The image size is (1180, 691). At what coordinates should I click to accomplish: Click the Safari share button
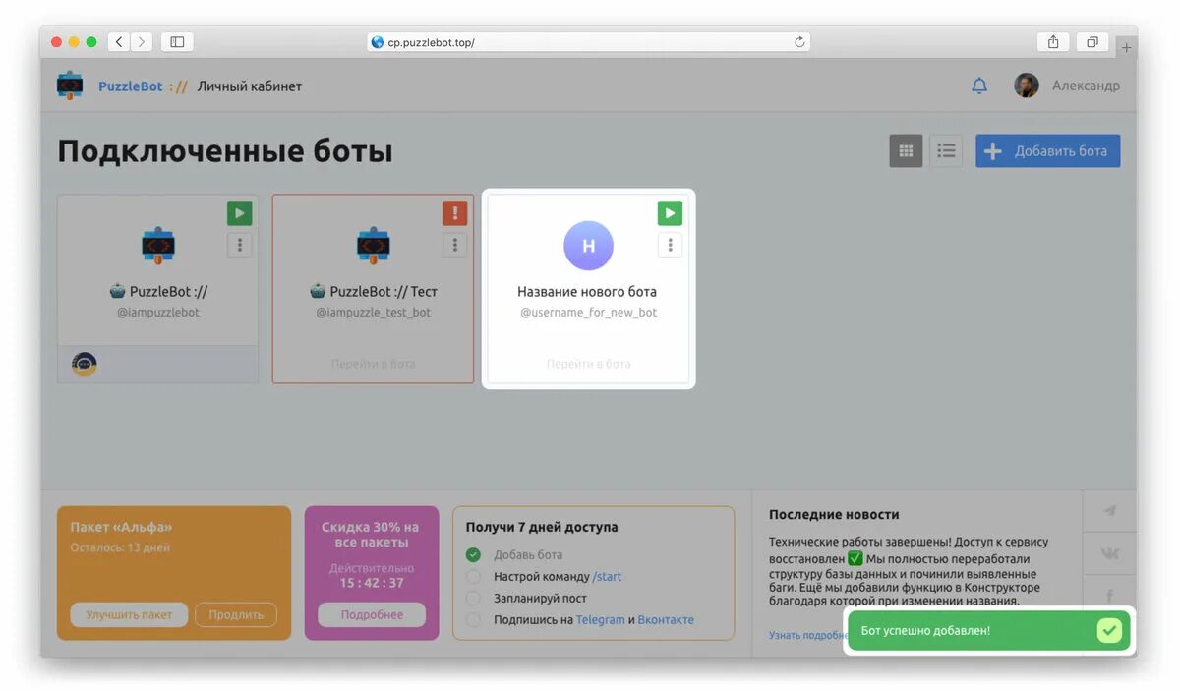pyautogui.click(x=1053, y=42)
